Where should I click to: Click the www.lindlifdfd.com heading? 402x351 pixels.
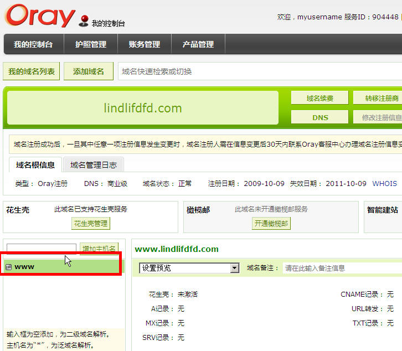click(177, 249)
